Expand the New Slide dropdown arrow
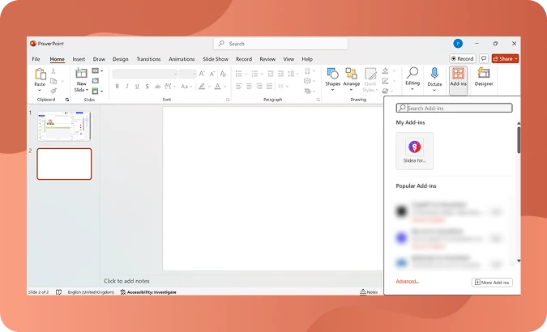The width and height of the screenshot is (547, 332). point(87,90)
